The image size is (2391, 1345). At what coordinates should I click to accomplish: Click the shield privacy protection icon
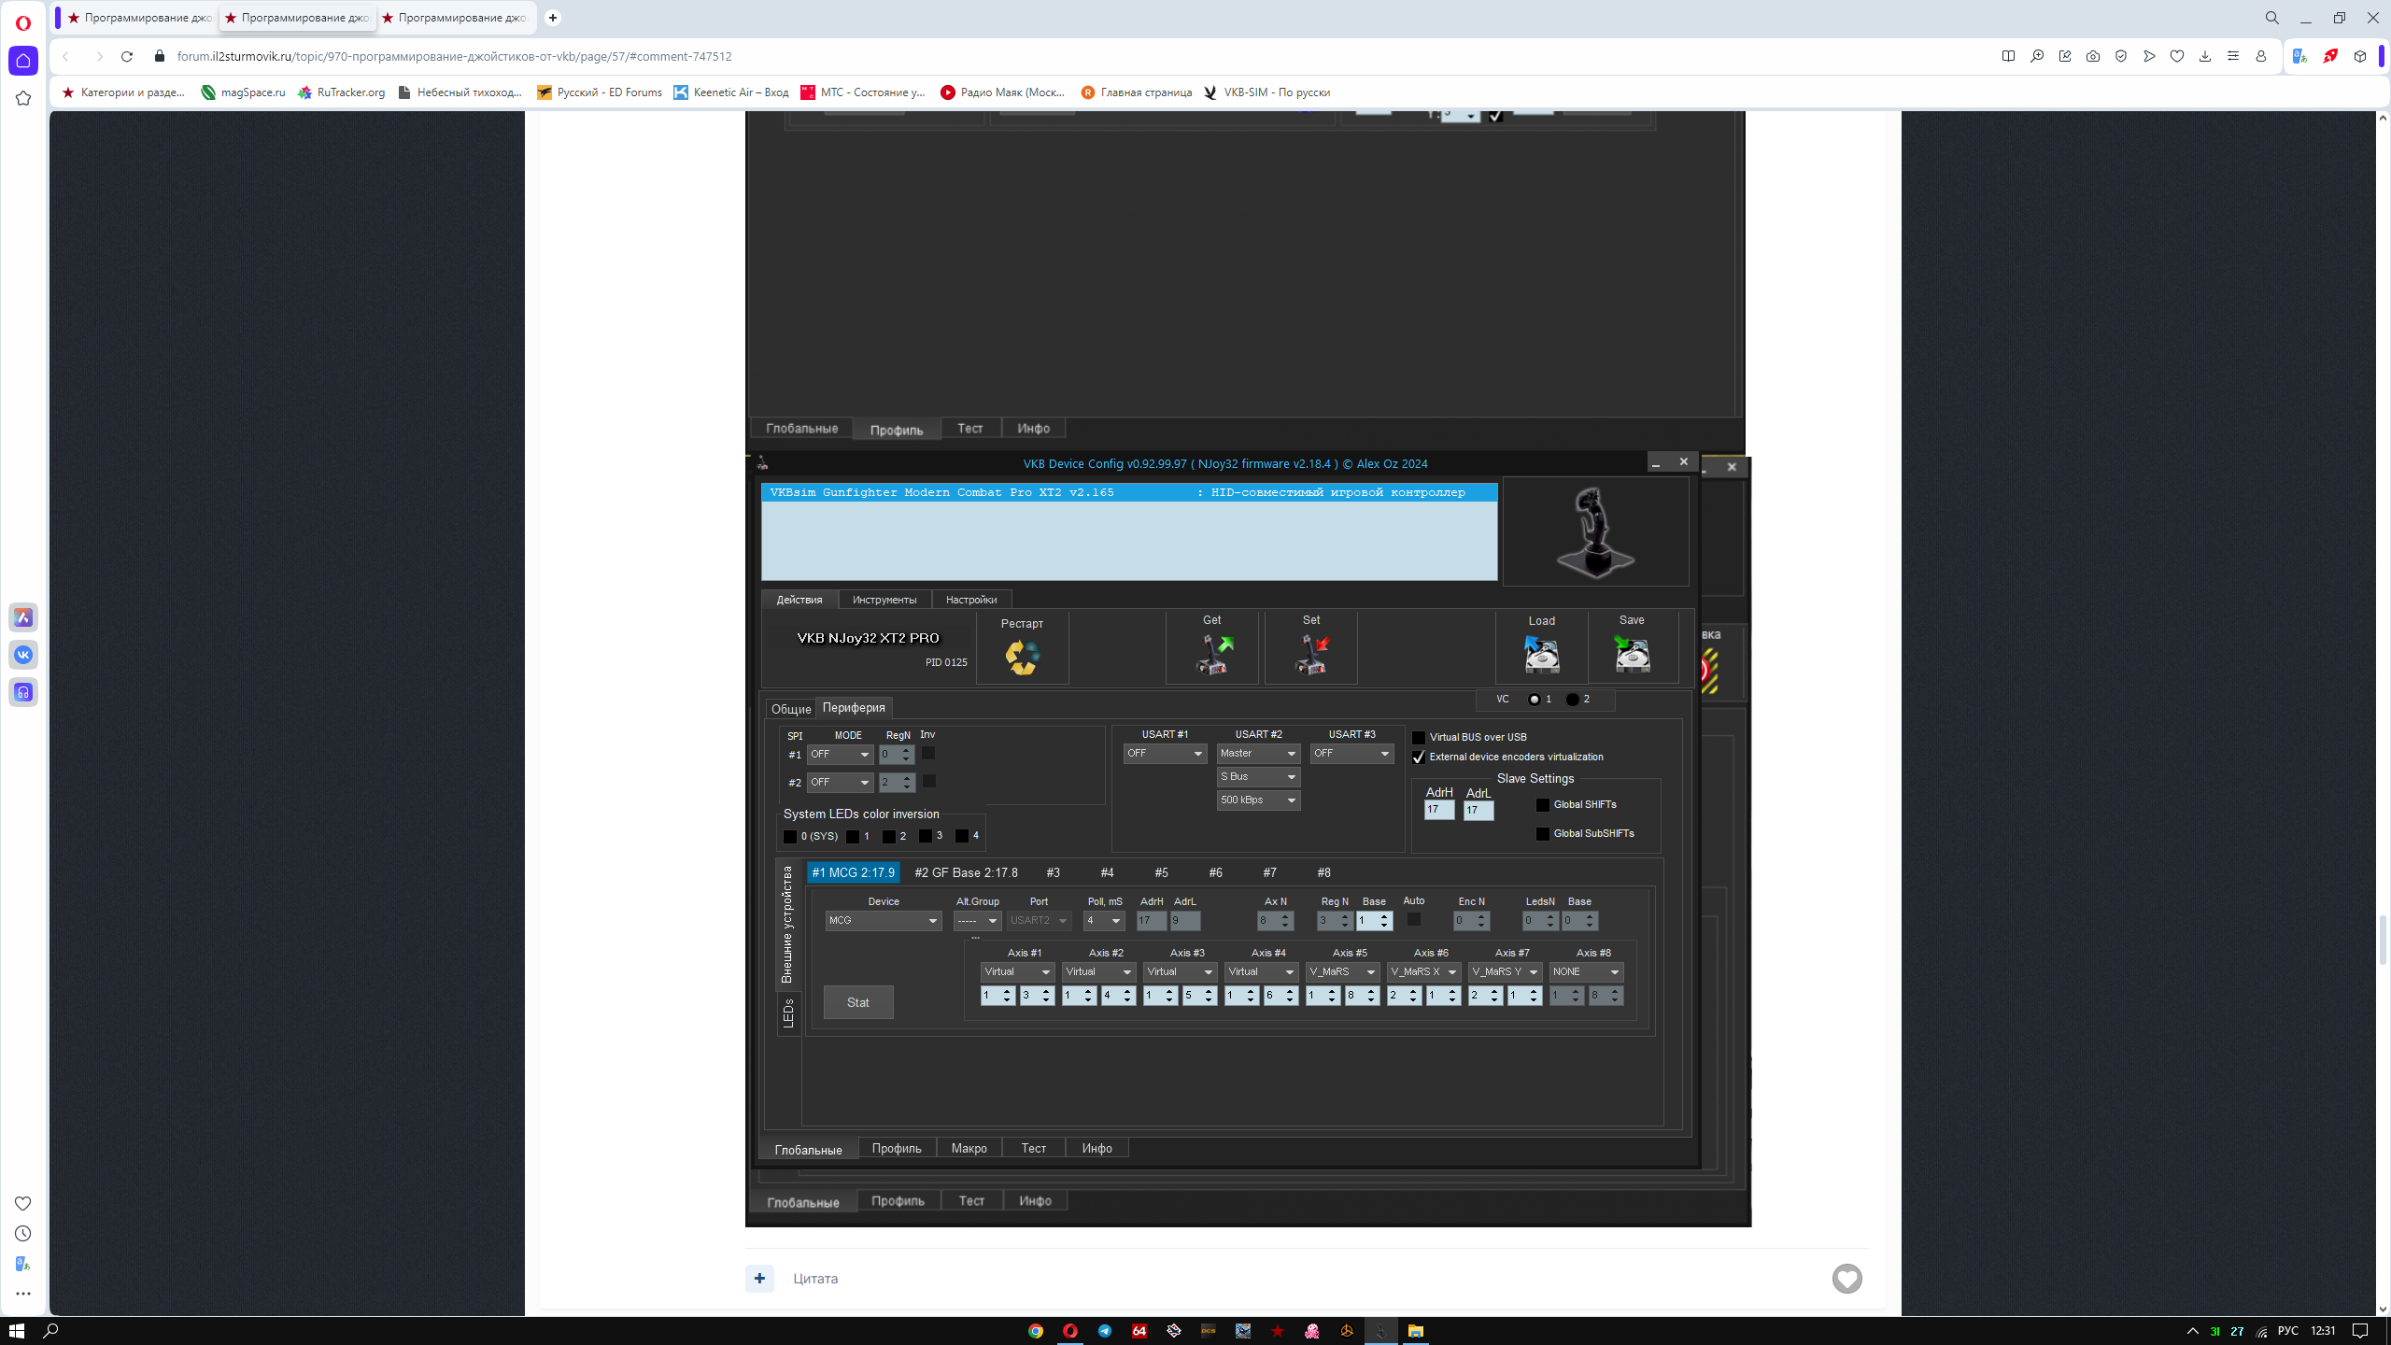coord(2121,56)
